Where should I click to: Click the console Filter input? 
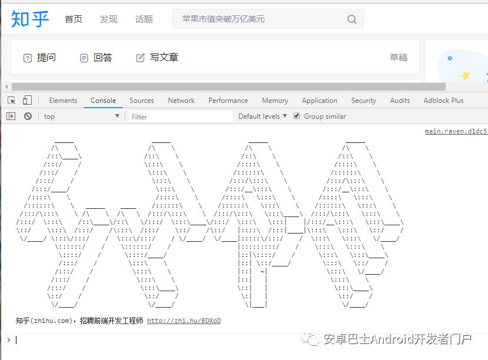tap(181, 116)
